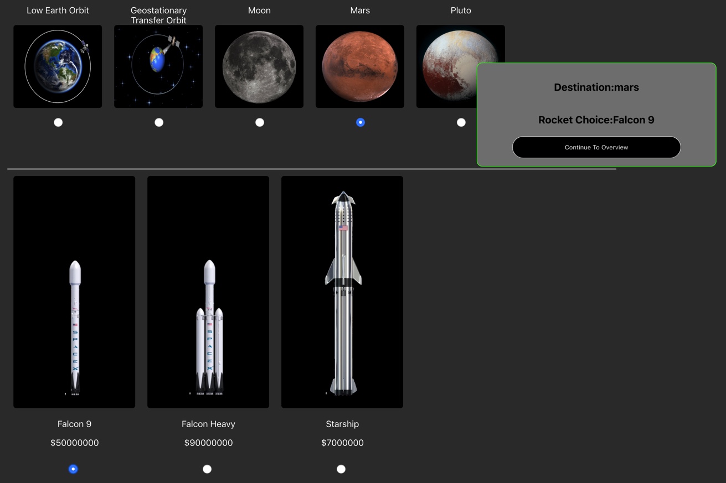Choose the Moon destination radio button

[260, 122]
